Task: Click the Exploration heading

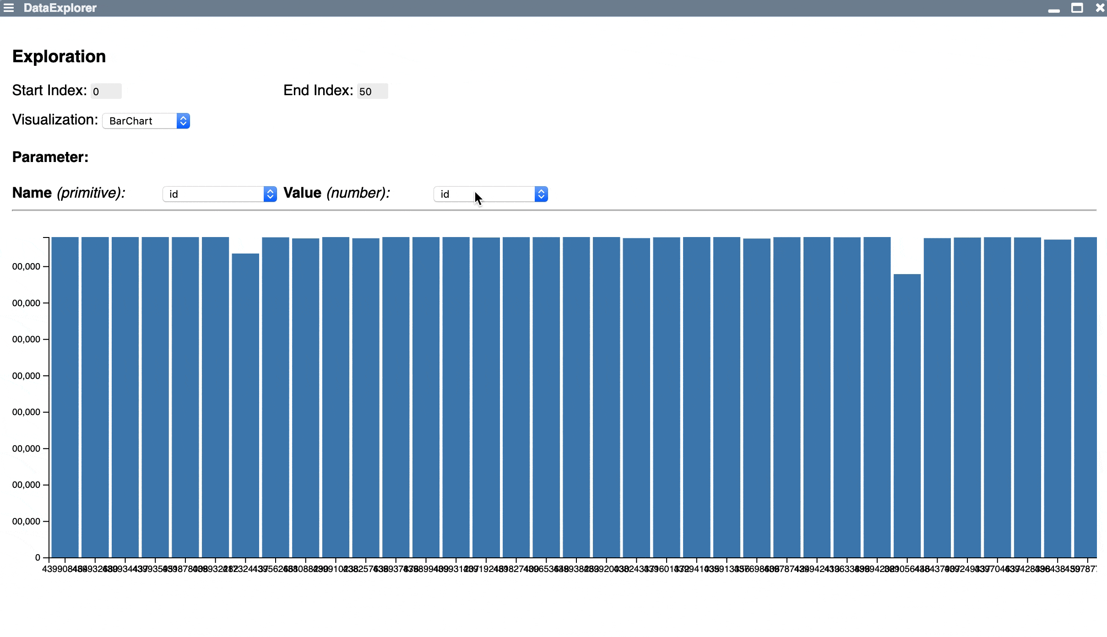Action: point(59,56)
